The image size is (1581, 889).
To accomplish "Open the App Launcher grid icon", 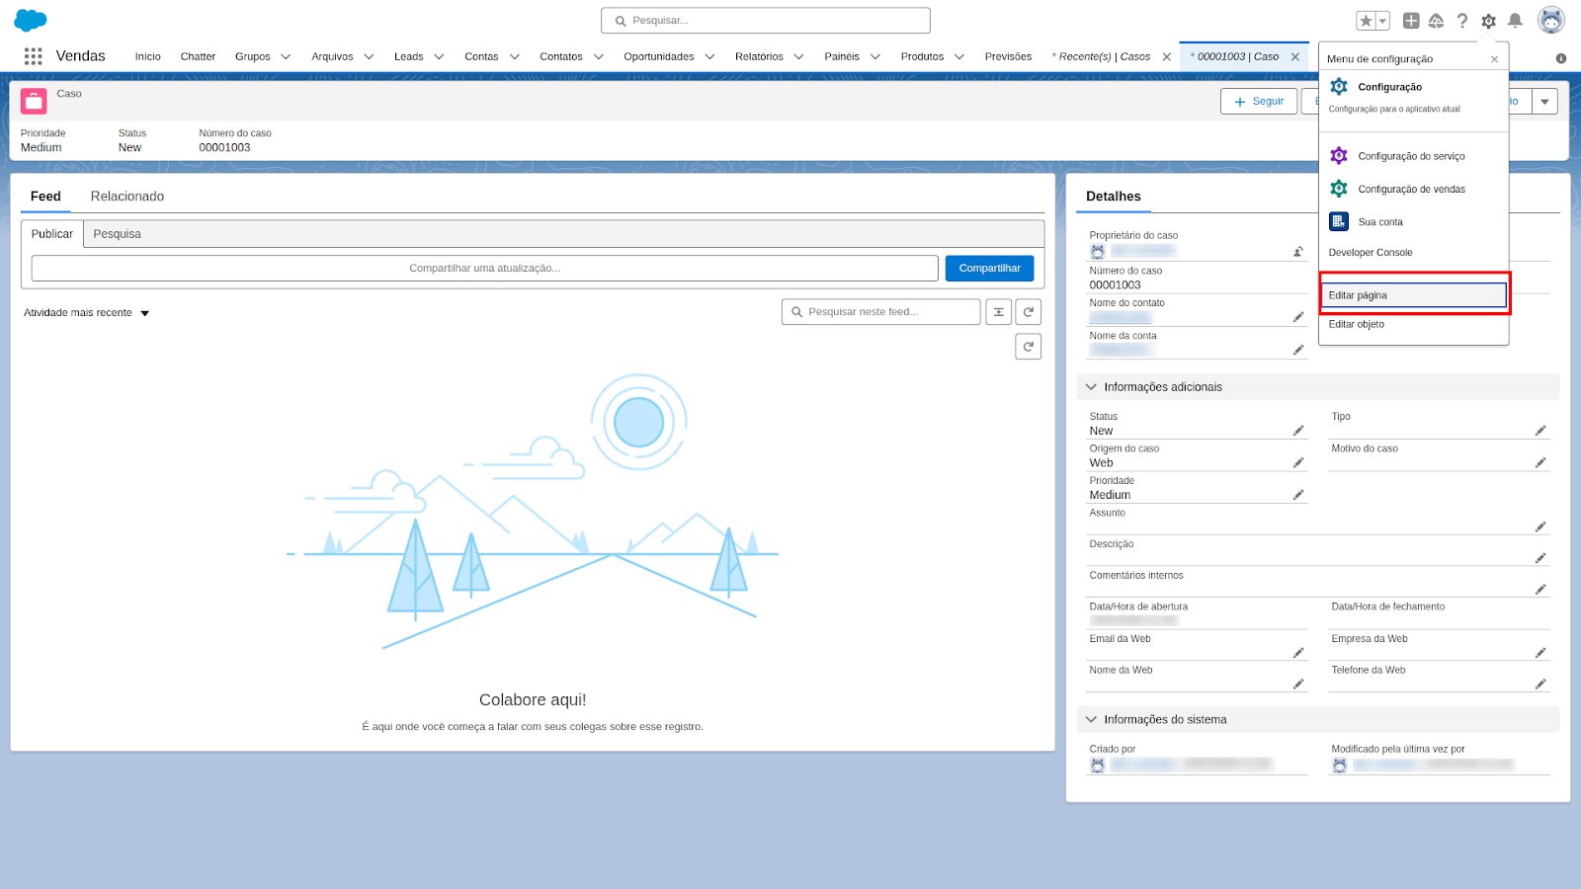I will [x=33, y=56].
